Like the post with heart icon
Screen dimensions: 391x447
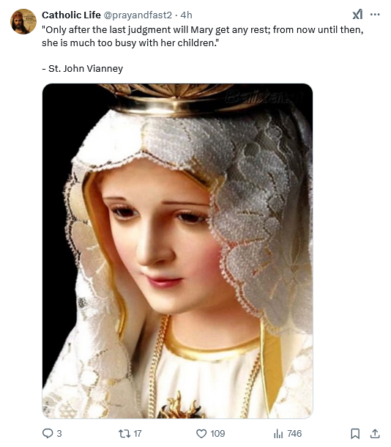(x=201, y=434)
